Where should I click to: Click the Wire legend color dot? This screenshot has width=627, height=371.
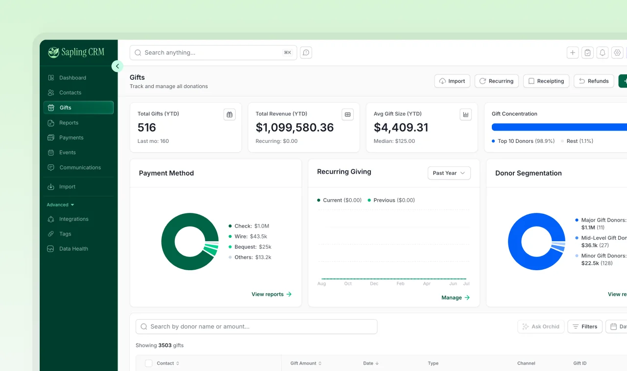click(x=230, y=237)
